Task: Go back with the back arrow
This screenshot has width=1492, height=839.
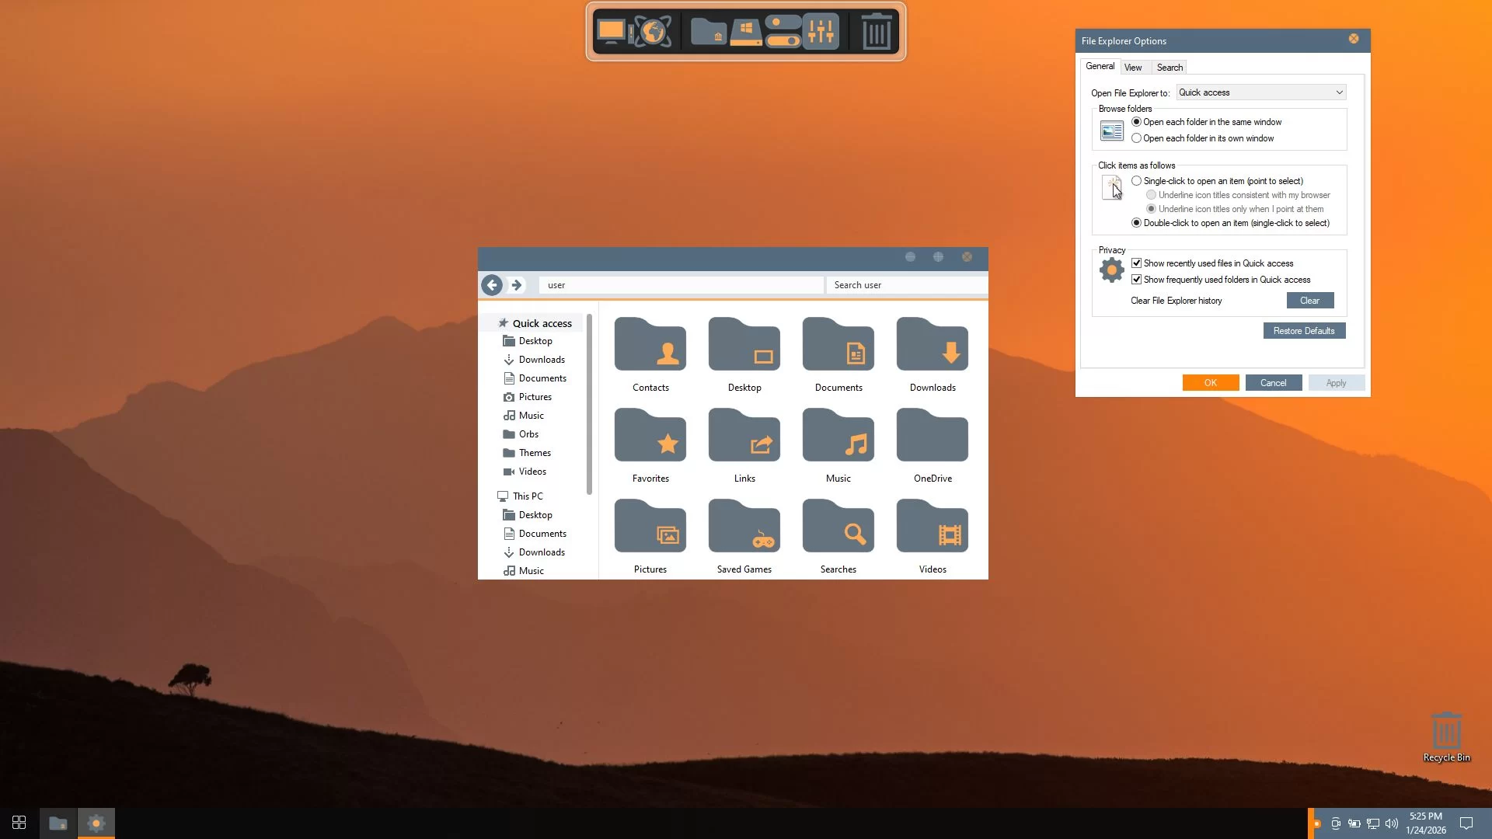Action: pos(492,285)
